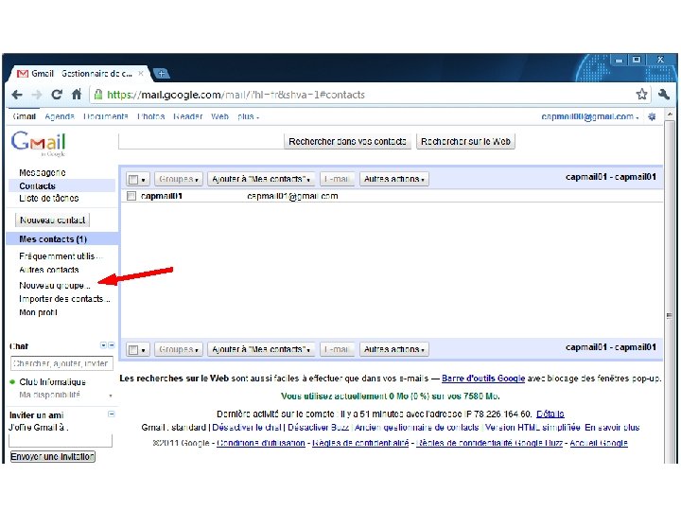This screenshot has height=511, width=681.
Task: Close the Gmail Gestionnaire tab
Action: [x=141, y=74]
